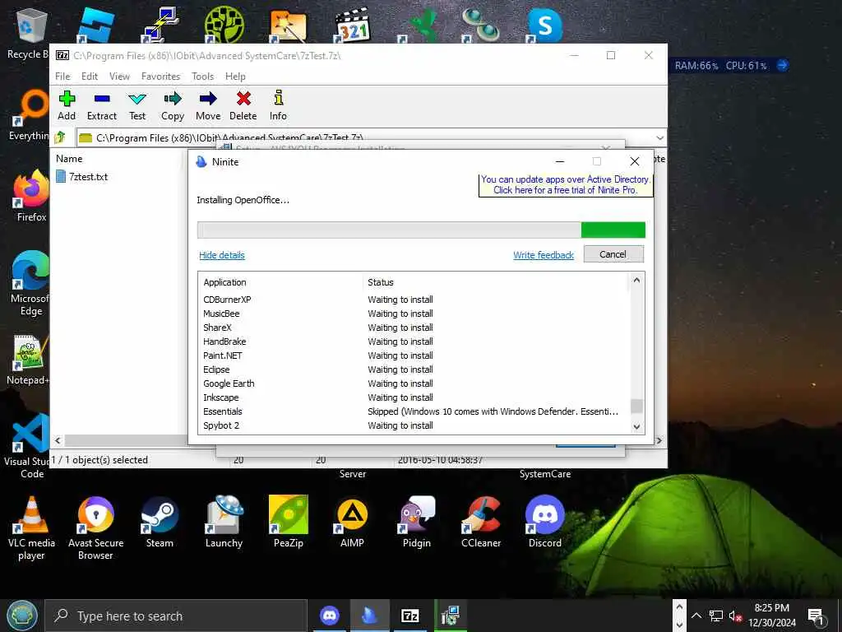Click the red Delete icon in 7-Zip
This screenshot has height=632, width=842.
[243, 106]
